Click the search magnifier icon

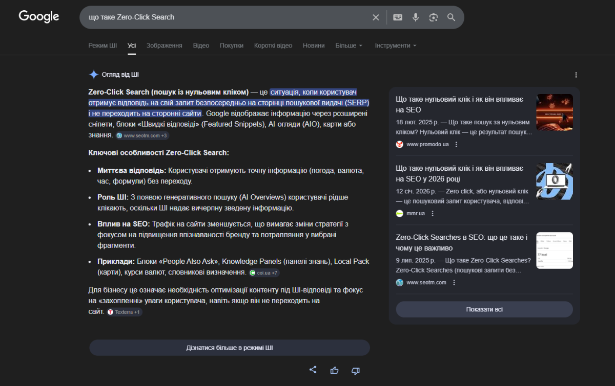tap(451, 17)
